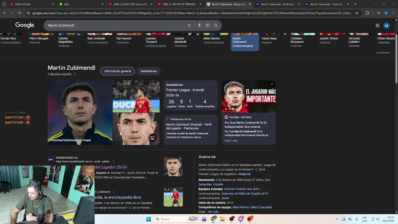Open the large Zubimendi portrait photo
398x224 pixels.
click(x=80, y=113)
